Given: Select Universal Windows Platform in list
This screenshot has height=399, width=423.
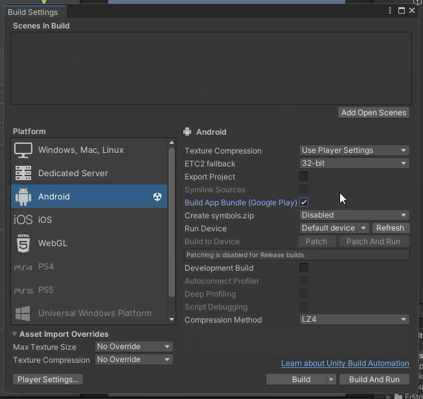Looking at the screenshot, I should coord(95,313).
